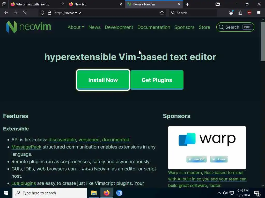Image resolution: width=265 pixels, height=198 pixels.
Task: Click the Windows Type here to search box
Action: coord(50,193)
